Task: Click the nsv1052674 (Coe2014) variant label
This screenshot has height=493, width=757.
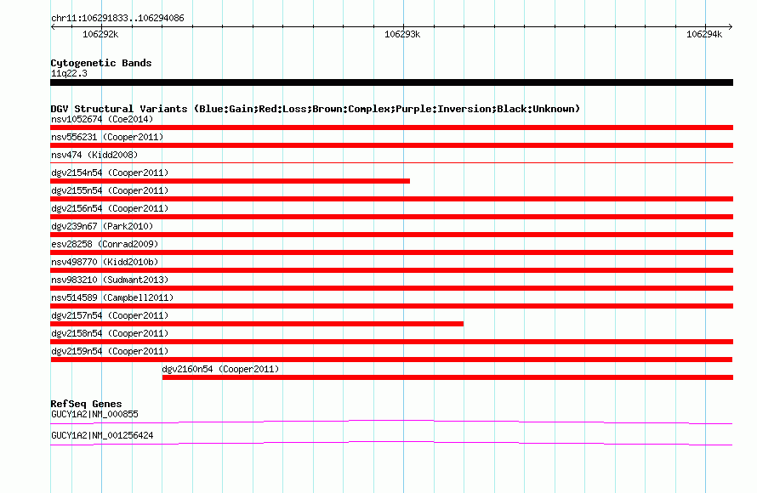Action: click(102, 119)
